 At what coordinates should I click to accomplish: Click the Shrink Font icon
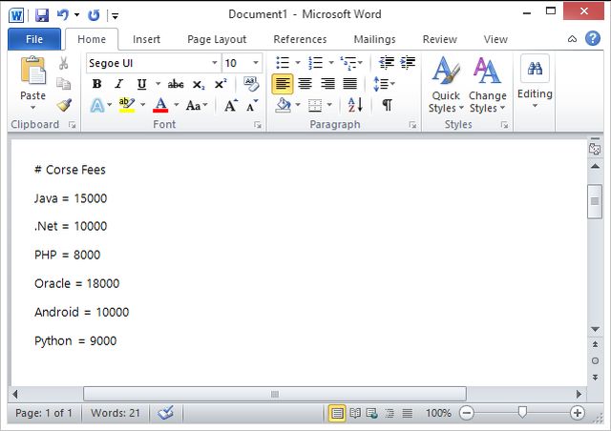tap(252, 105)
